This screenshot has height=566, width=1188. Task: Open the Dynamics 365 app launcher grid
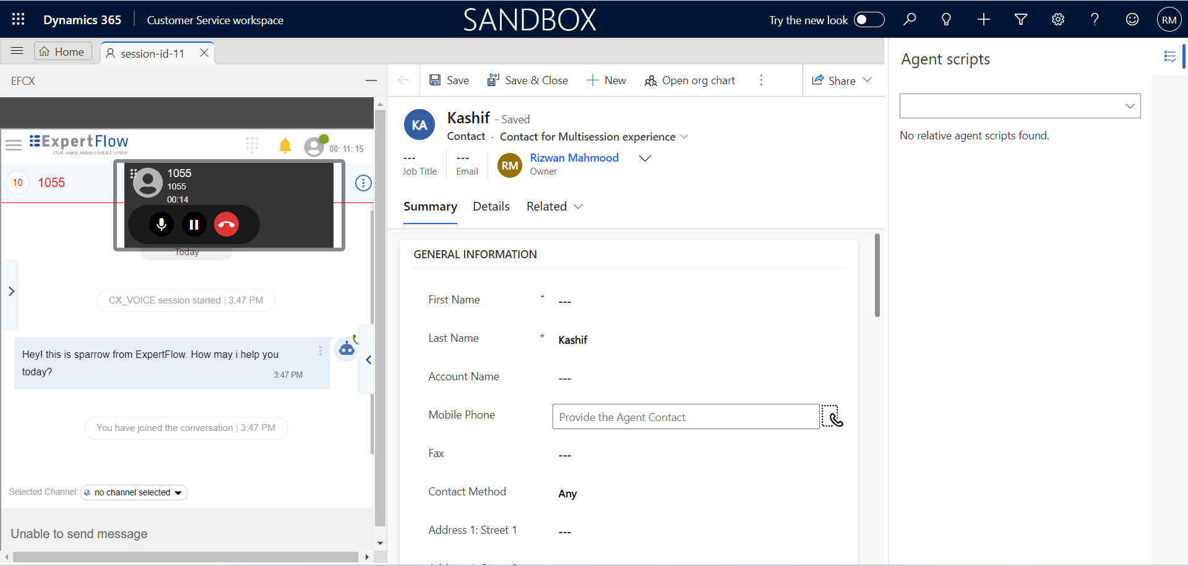tap(18, 19)
